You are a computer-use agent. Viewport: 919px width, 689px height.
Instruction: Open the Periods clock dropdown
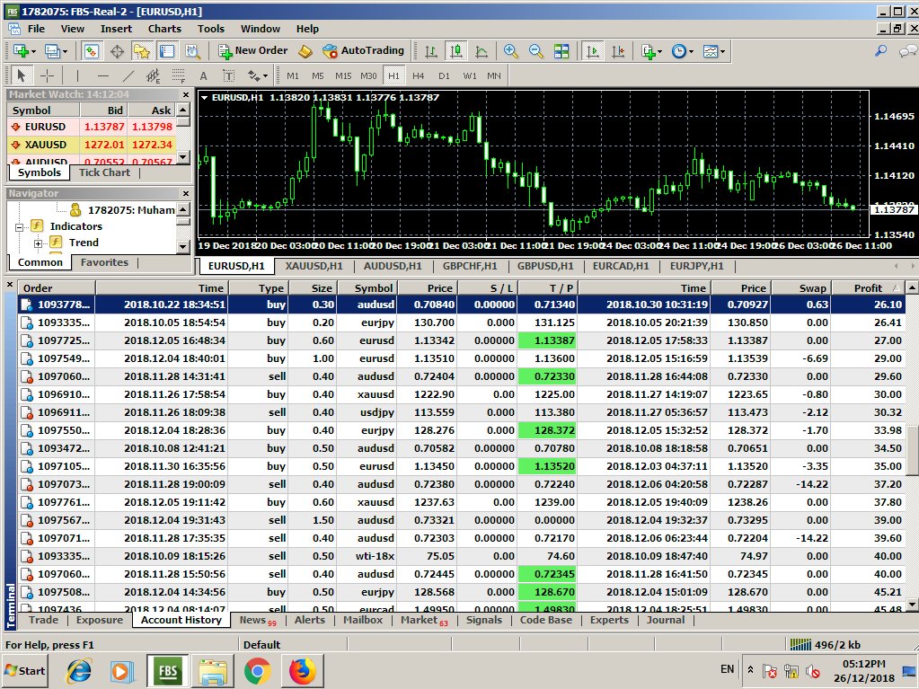coord(682,51)
